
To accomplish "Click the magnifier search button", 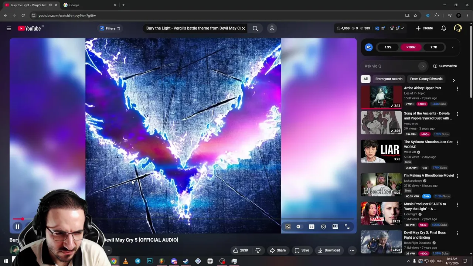I will (x=255, y=28).
